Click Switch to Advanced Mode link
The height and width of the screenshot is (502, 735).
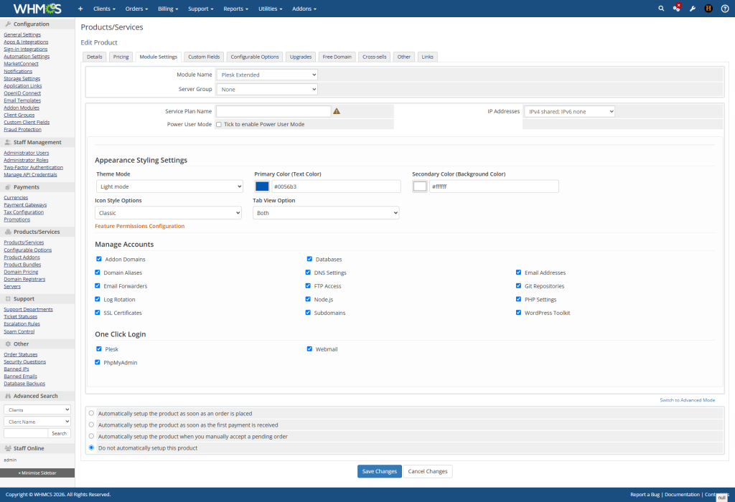pos(687,400)
